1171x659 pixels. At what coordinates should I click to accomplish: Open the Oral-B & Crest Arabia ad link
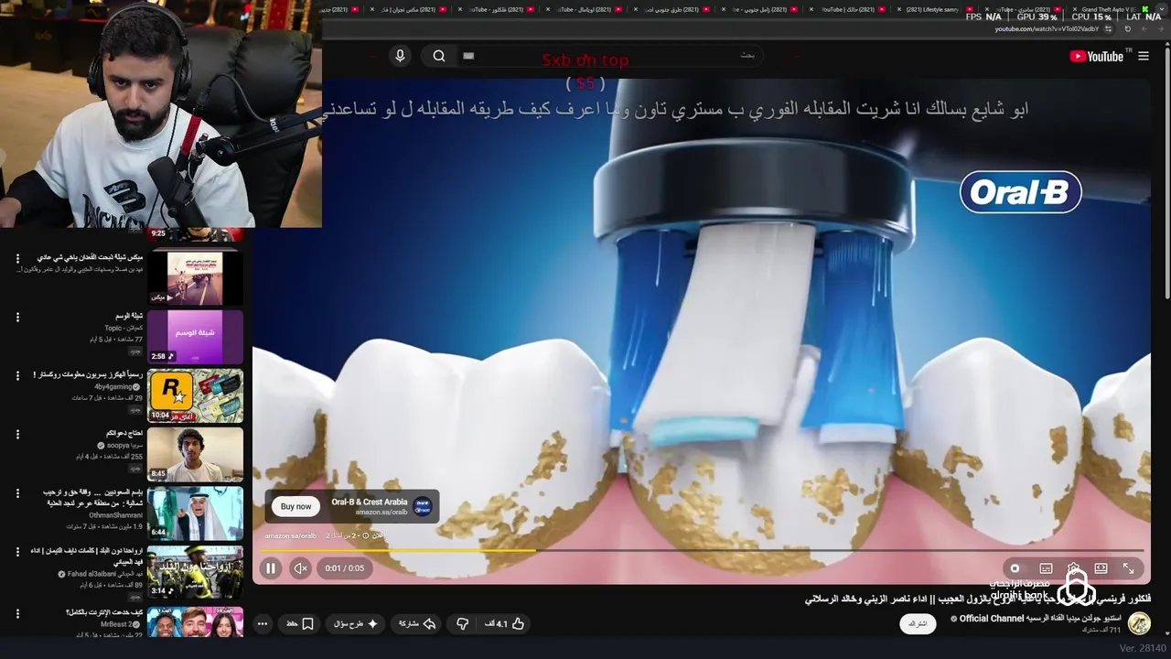click(370, 506)
